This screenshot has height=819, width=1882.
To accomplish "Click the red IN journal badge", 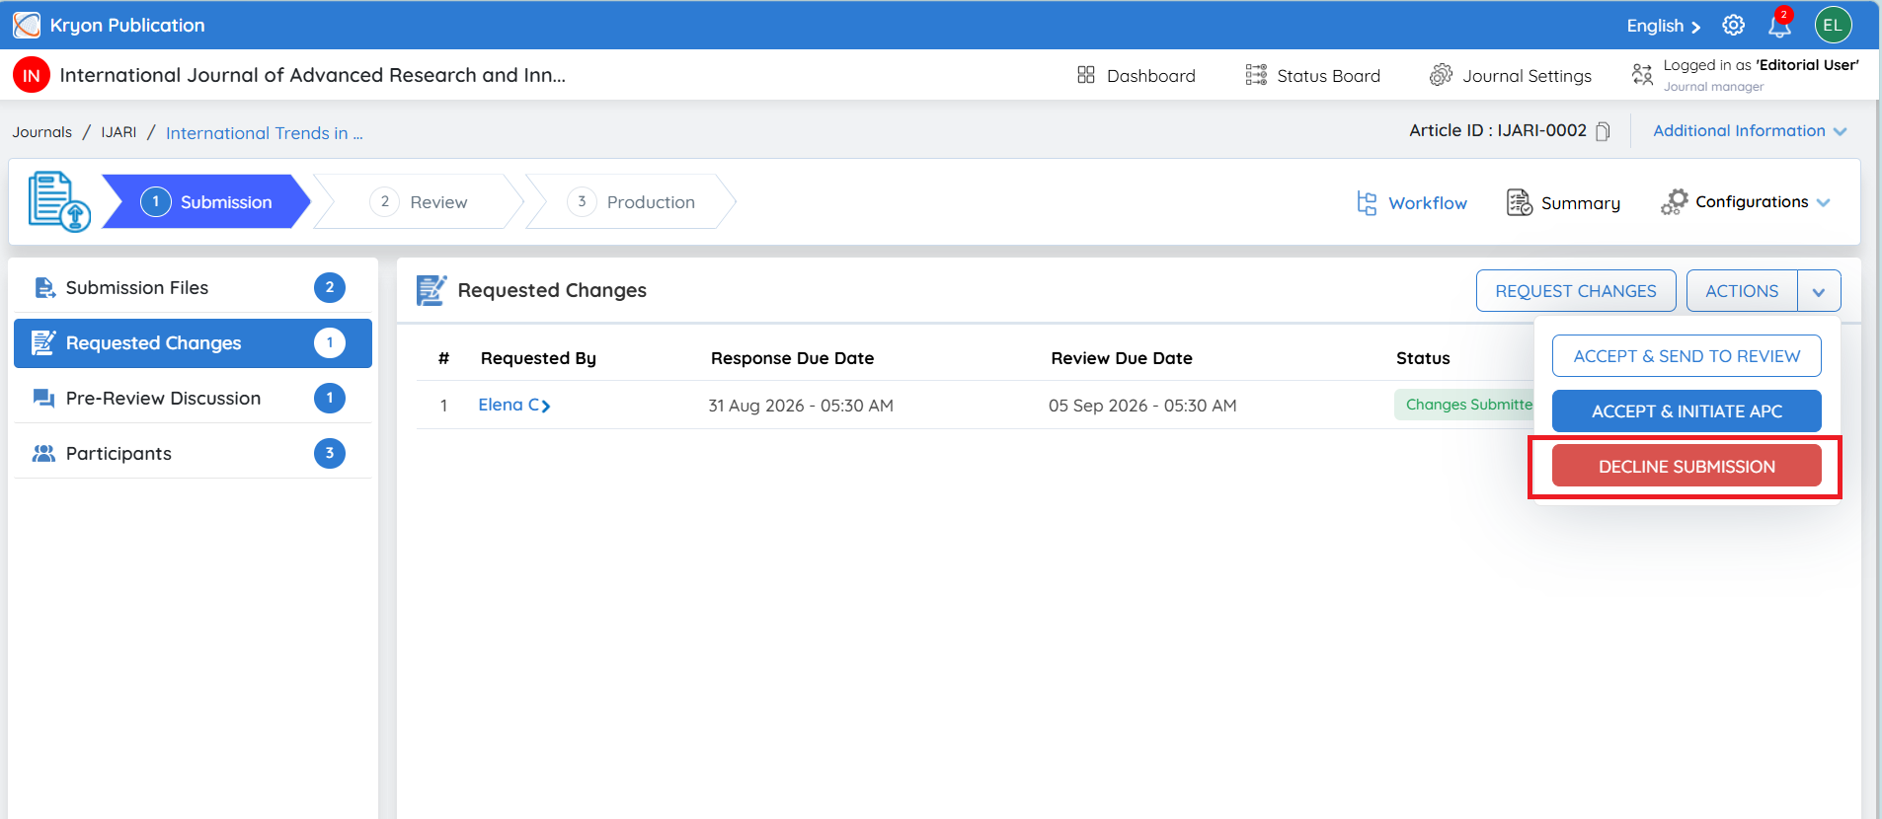I will pyautogui.click(x=32, y=75).
